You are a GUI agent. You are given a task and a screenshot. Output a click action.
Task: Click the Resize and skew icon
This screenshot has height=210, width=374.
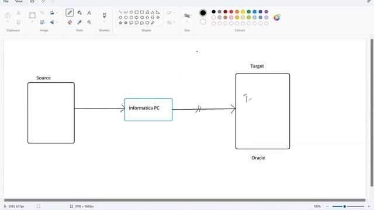[x=42, y=22]
